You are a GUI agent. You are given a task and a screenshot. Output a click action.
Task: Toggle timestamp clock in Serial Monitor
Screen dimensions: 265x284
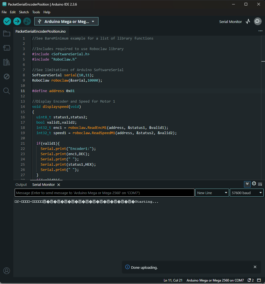254,184
